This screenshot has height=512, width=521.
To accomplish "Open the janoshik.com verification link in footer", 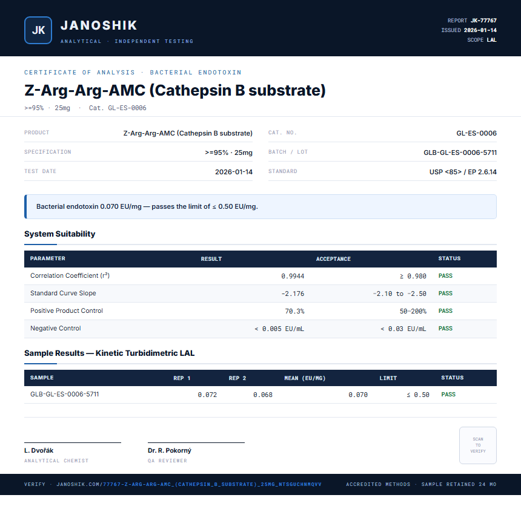I will point(189,484).
